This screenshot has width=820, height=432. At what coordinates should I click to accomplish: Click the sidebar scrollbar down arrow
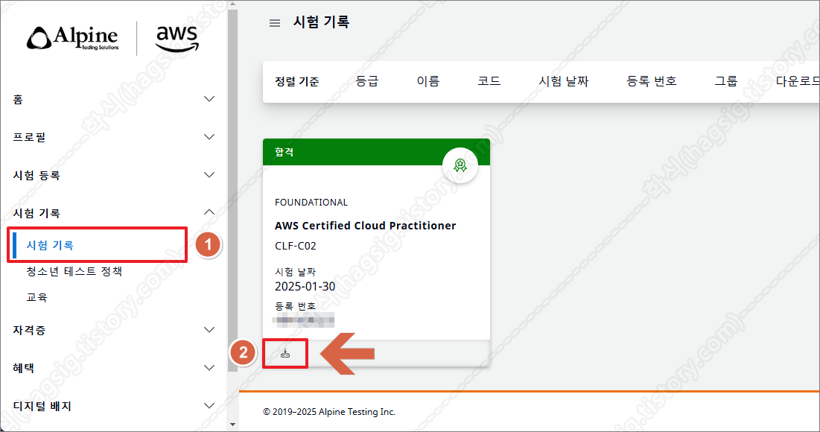(232, 425)
